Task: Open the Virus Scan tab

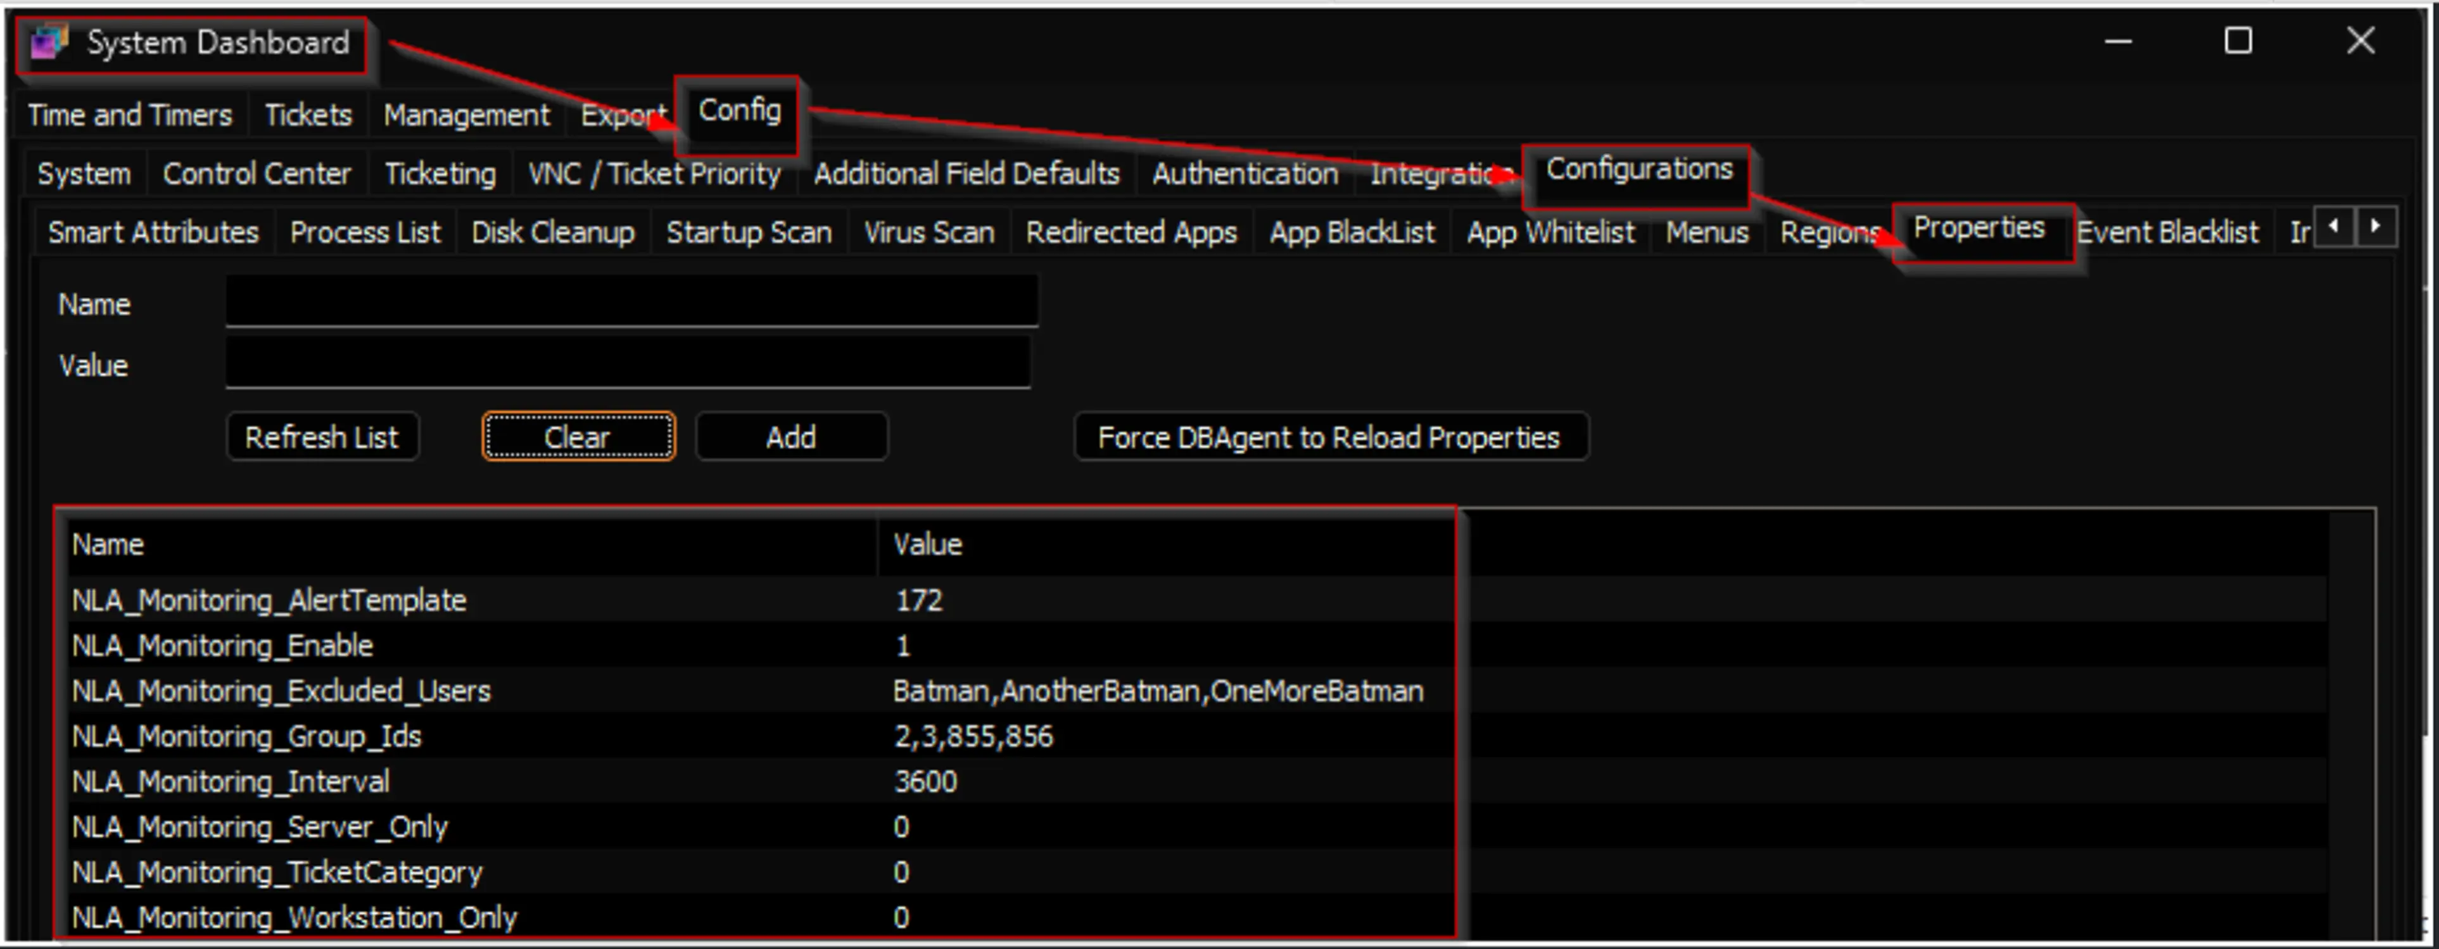Action: pyautogui.click(x=929, y=233)
